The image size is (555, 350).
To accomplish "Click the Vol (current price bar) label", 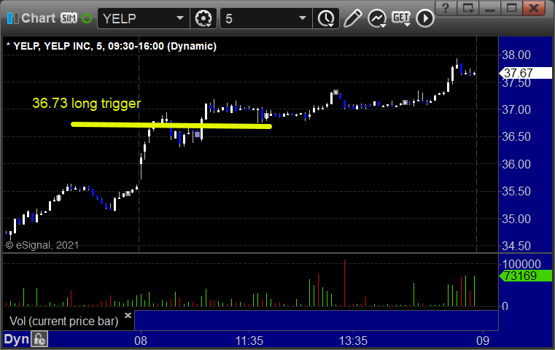I will (63, 321).
